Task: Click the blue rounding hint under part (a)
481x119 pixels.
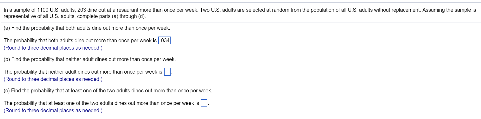Action: point(53,48)
